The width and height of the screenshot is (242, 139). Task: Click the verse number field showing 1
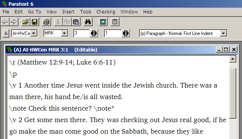[x=113, y=33]
